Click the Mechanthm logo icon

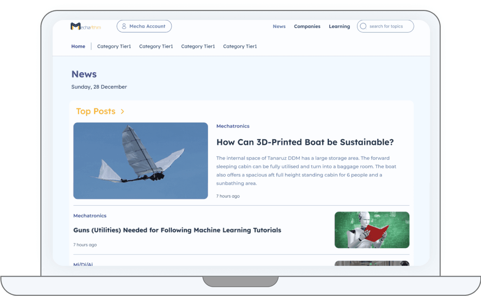(x=75, y=26)
